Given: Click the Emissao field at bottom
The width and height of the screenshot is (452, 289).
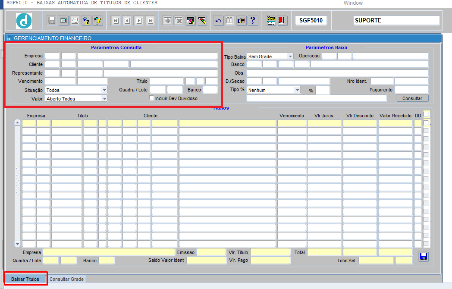Looking at the screenshot, I should 211,252.
